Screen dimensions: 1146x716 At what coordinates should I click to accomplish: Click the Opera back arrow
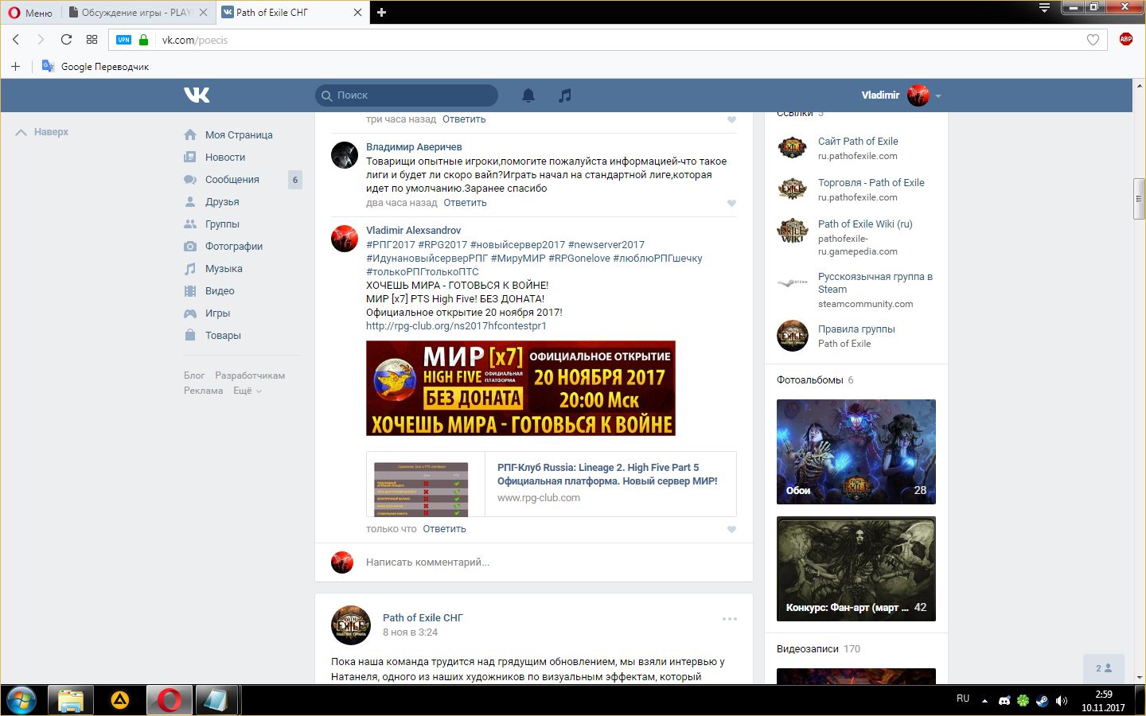tap(16, 39)
